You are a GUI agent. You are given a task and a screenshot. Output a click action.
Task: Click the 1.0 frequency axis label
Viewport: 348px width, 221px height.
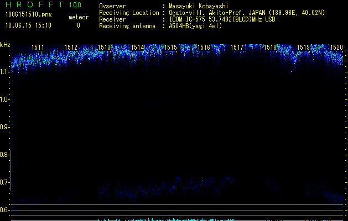[4, 99]
